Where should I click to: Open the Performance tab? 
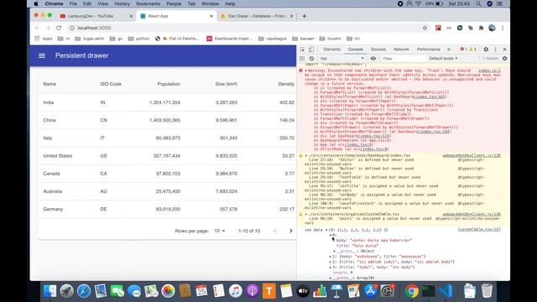coord(428,49)
